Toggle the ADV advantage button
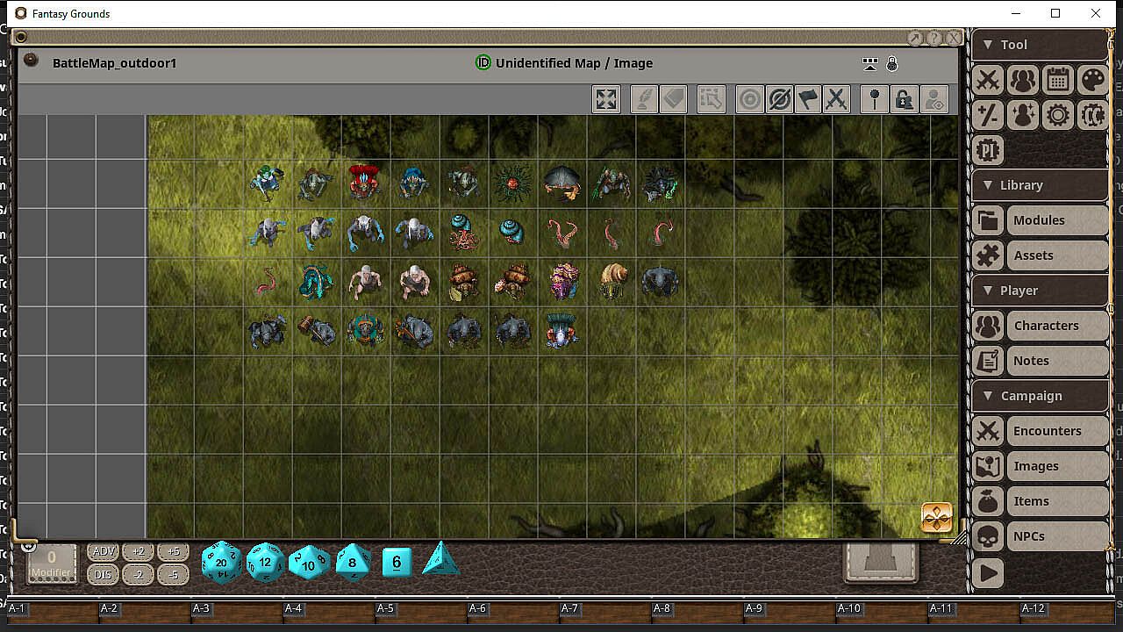Viewport: 1123px width, 632px height. [x=104, y=552]
